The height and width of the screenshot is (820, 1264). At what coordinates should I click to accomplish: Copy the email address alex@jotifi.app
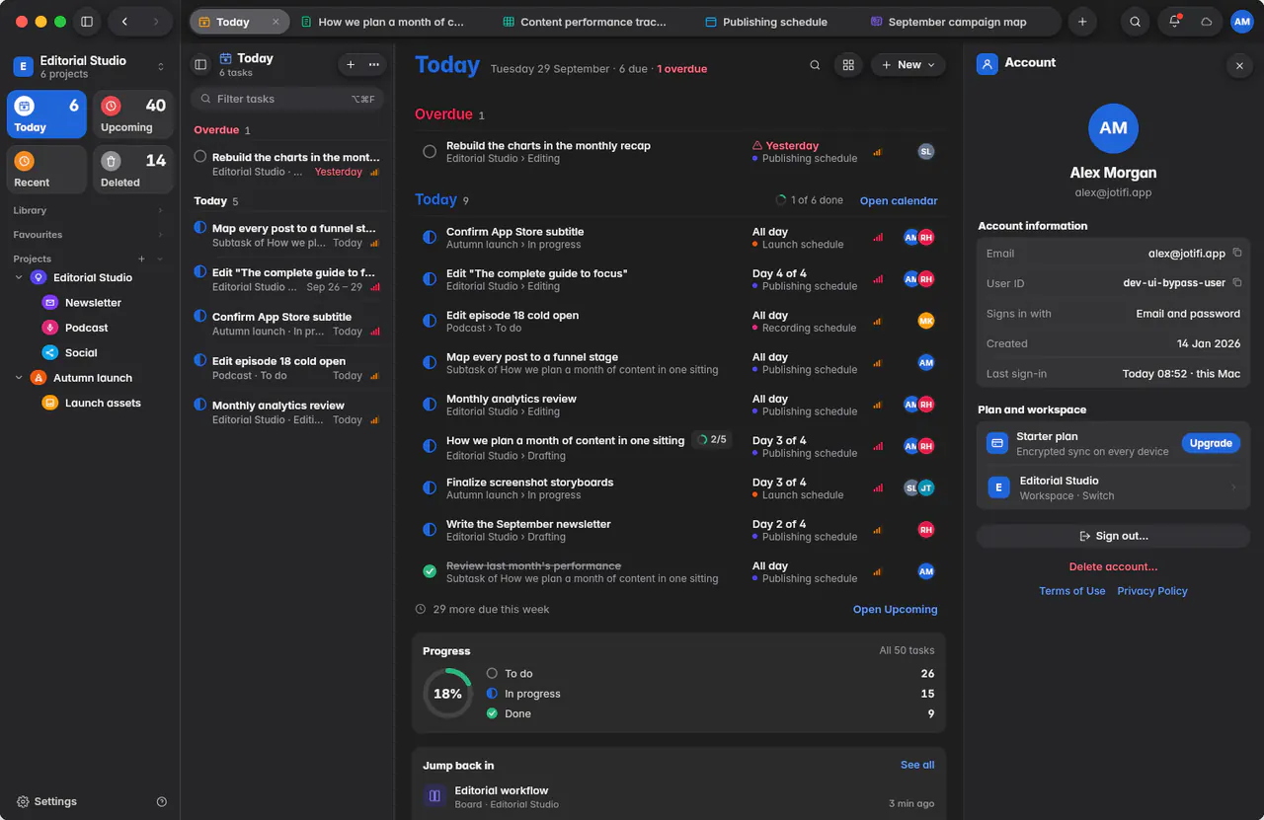pos(1237,253)
